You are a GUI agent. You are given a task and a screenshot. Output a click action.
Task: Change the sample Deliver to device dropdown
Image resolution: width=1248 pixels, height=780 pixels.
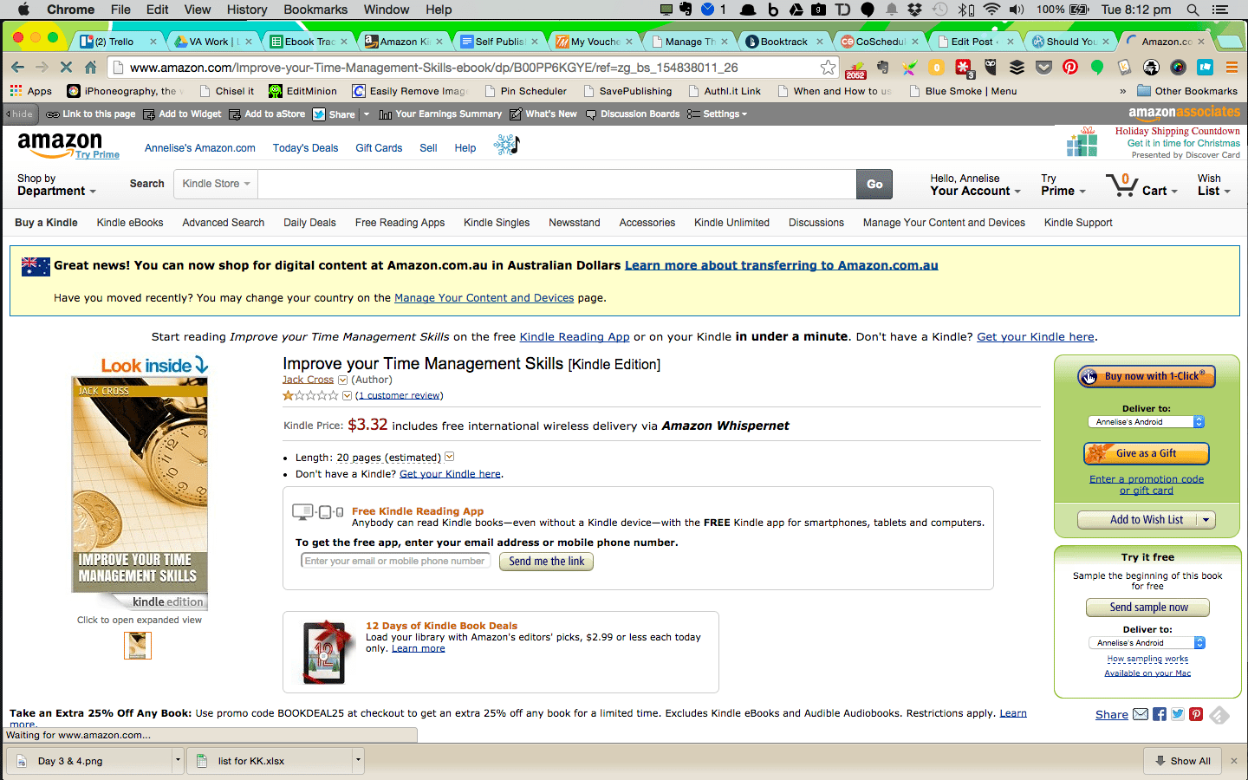click(x=1147, y=643)
